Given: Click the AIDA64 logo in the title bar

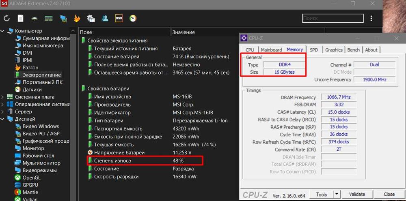Looking at the screenshot, I should [x=4, y=4].
